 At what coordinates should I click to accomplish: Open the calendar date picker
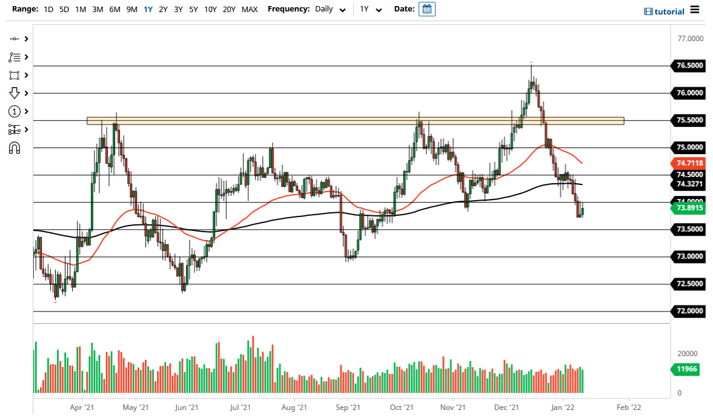click(x=427, y=8)
